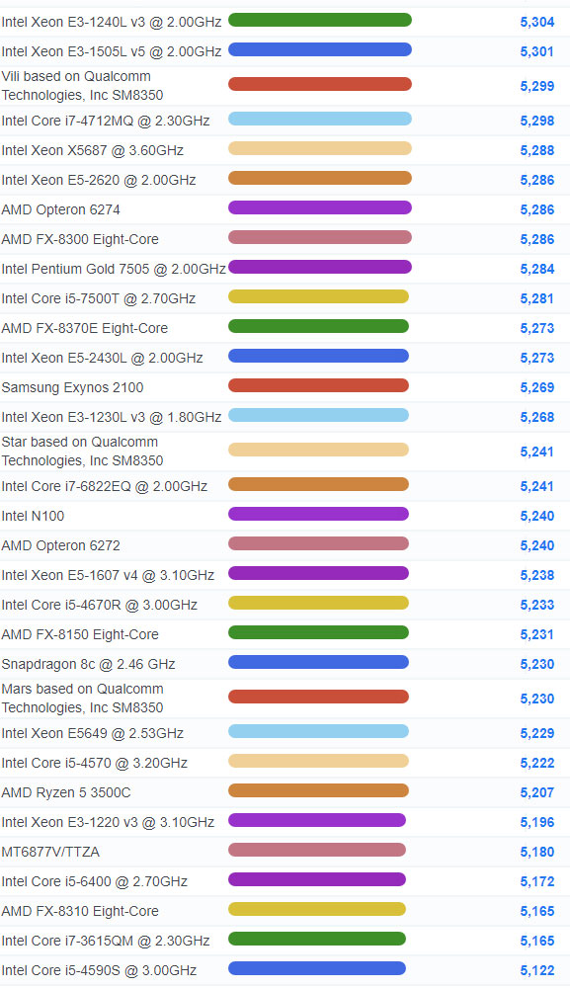The width and height of the screenshot is (570, 988).
Task: Open Intel Core i5-4590S link
Action: tap(99, 970)
